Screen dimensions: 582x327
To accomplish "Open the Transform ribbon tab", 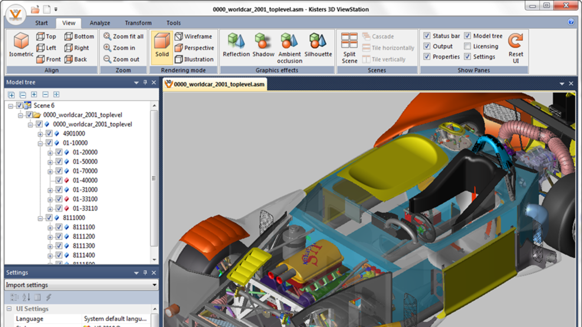I will (138, 22).
